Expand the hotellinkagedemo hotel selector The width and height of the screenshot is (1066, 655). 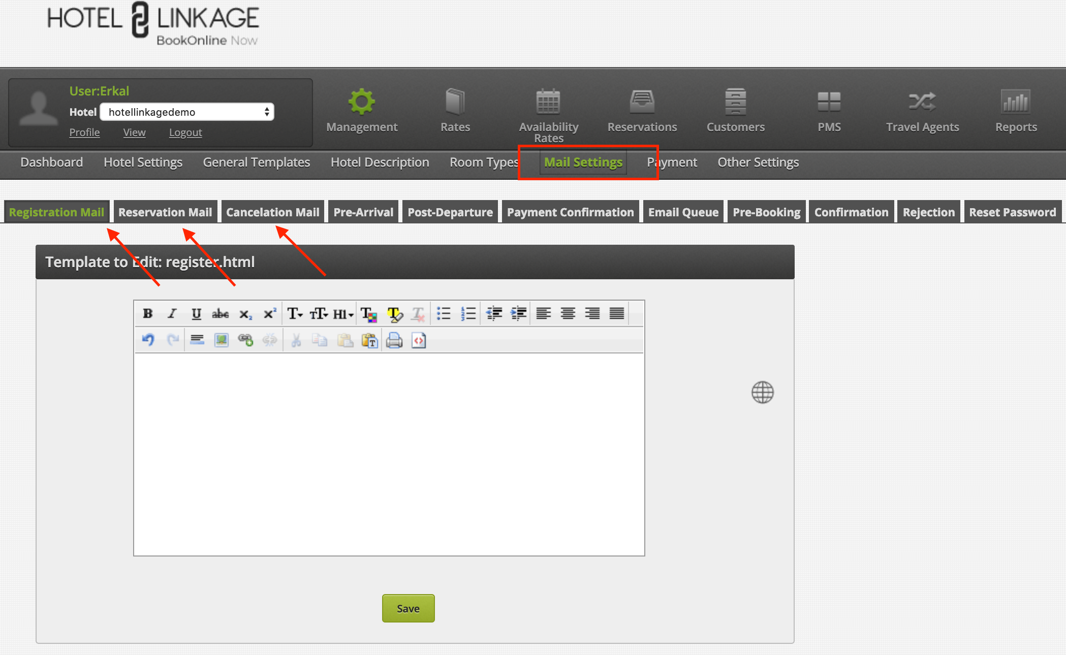point(187,112)
